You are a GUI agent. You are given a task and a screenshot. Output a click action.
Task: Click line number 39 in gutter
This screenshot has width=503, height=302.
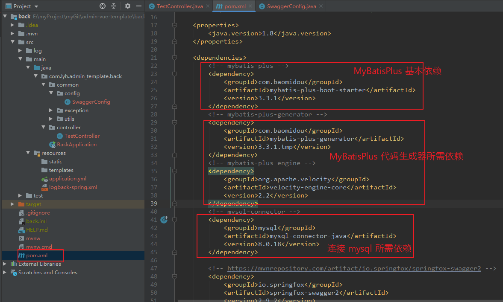[x=154, y=203]
